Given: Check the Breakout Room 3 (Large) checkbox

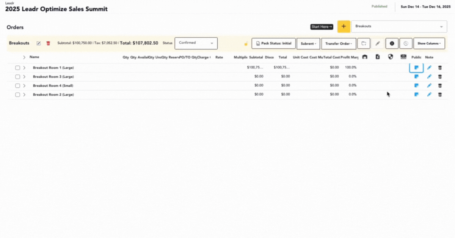Looking at the screenshot, I should coord(17,77).
